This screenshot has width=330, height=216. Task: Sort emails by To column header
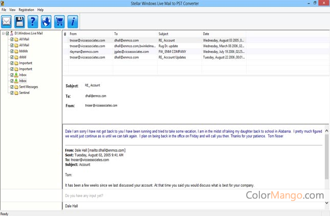(135, 34)
